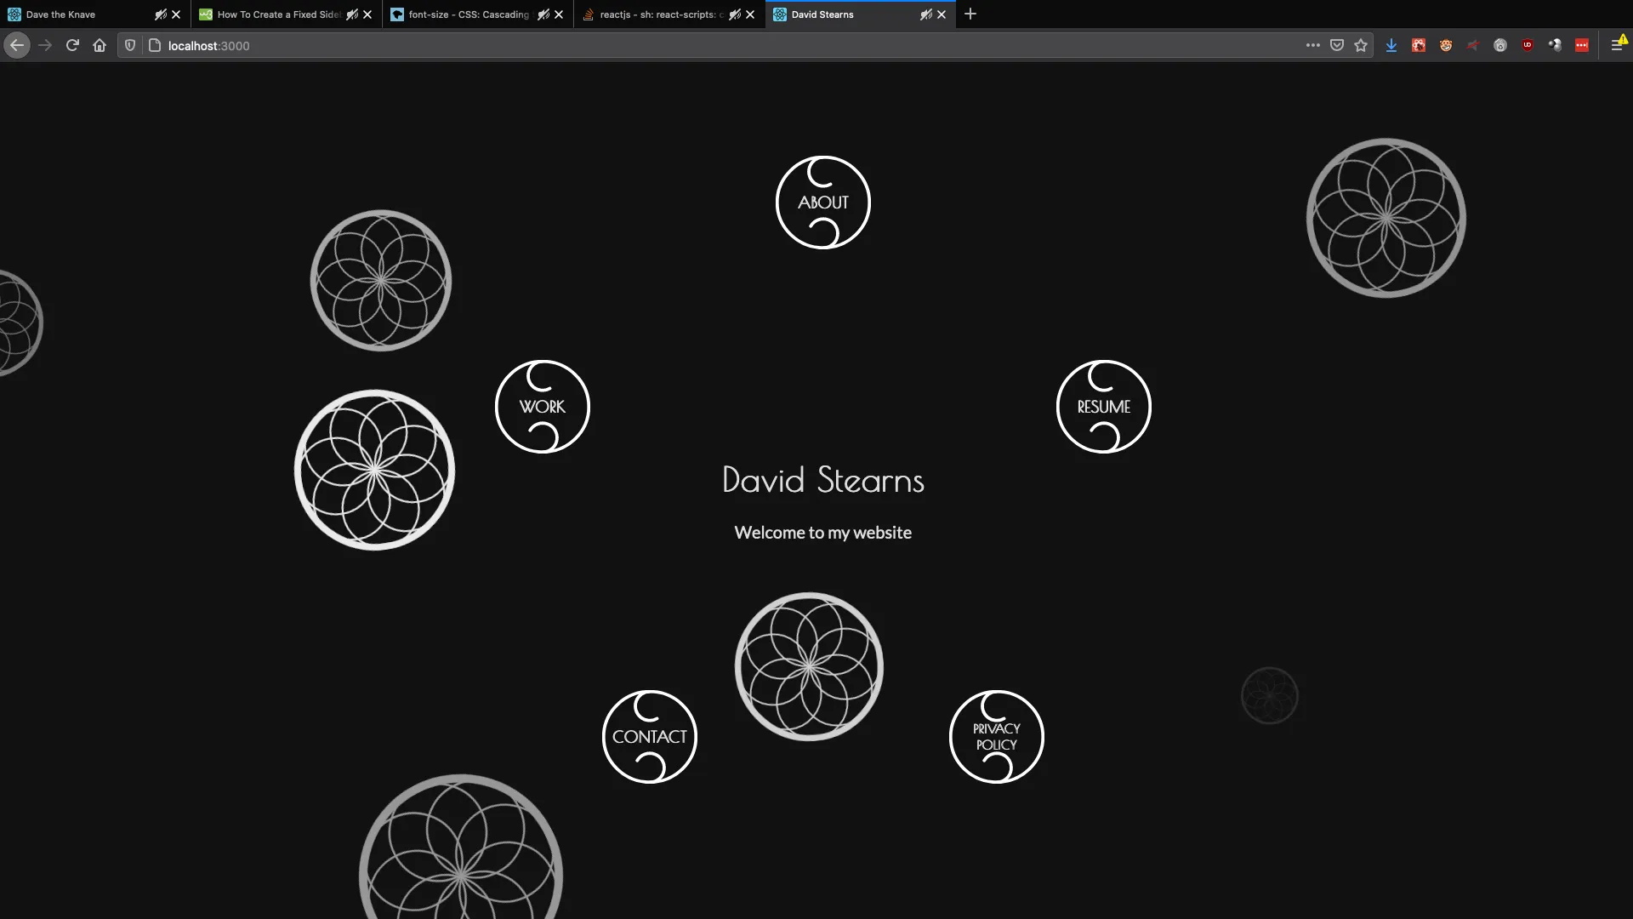
Task: Open the ABOUT circle link
Action: click(x=822, y=202)
